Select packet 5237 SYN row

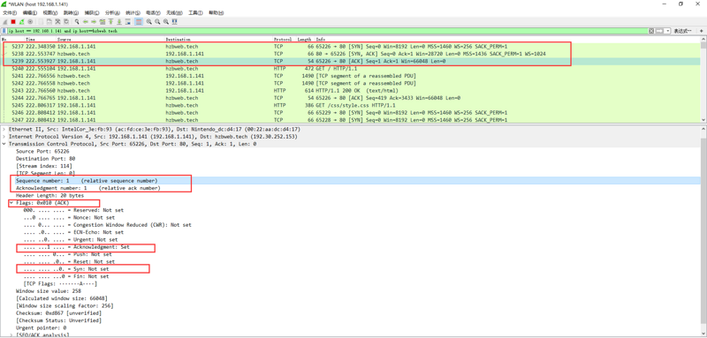pyautogui.click(x=351, y=47)
